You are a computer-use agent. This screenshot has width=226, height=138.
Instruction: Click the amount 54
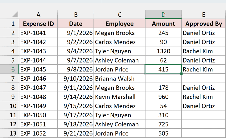163,106
